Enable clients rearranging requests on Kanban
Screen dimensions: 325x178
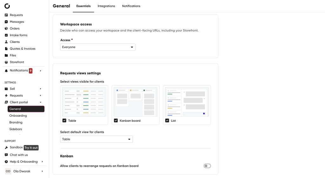pos(207,166)
